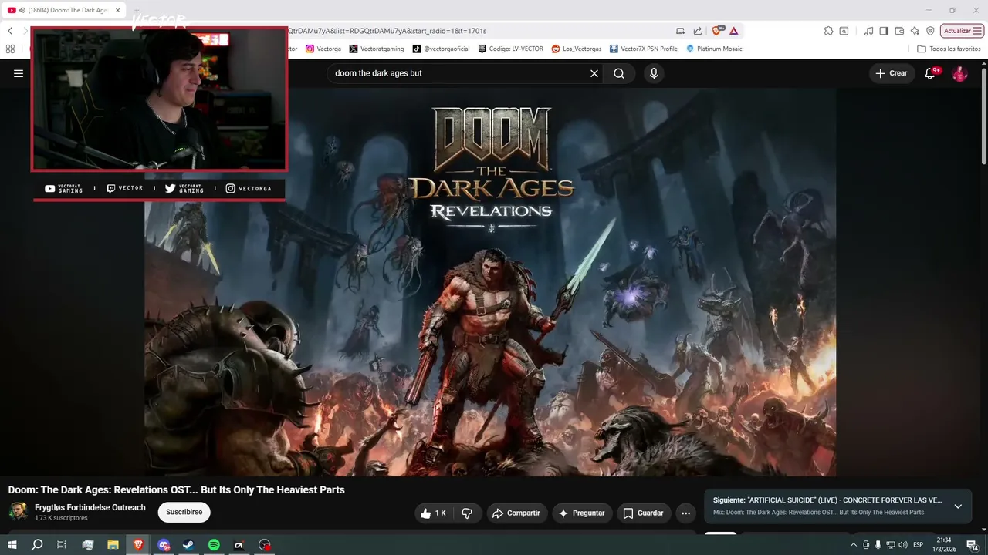
Task: Open File Explorer from the taskbar
Action: pos(113,545)
